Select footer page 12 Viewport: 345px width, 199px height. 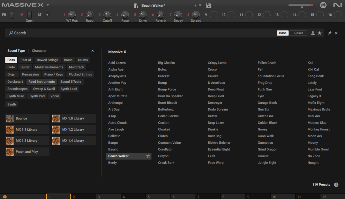tap(333, 197)
